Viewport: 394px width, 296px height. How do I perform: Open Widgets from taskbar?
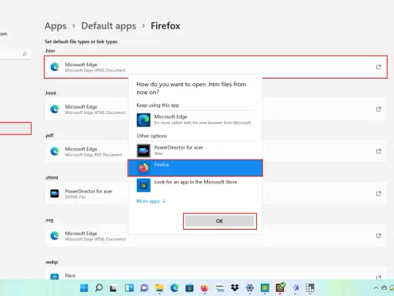[x=129, y=288]
